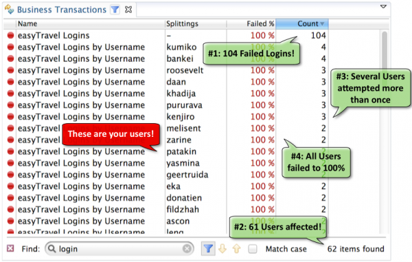412x262 pixels.
Task: Select the roosevelt splitting row
Action: tap(167, 70)
